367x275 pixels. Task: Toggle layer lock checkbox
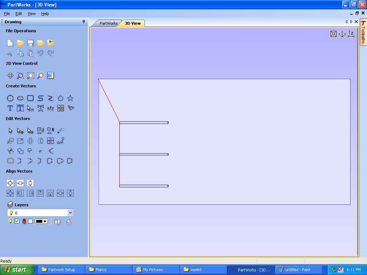coord(30,221)
